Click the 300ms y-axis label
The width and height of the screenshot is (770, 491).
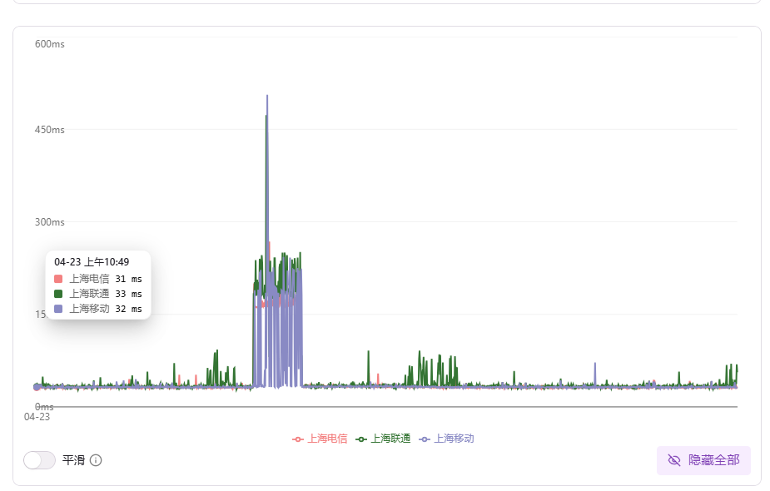coord(50,222)
